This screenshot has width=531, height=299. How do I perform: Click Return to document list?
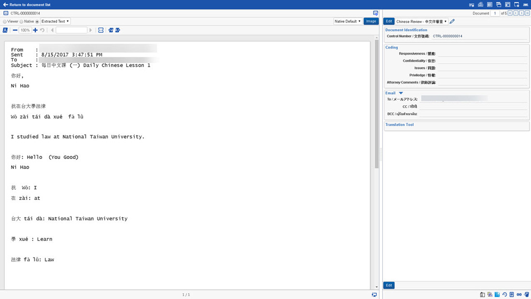click(x=27, y=4)
